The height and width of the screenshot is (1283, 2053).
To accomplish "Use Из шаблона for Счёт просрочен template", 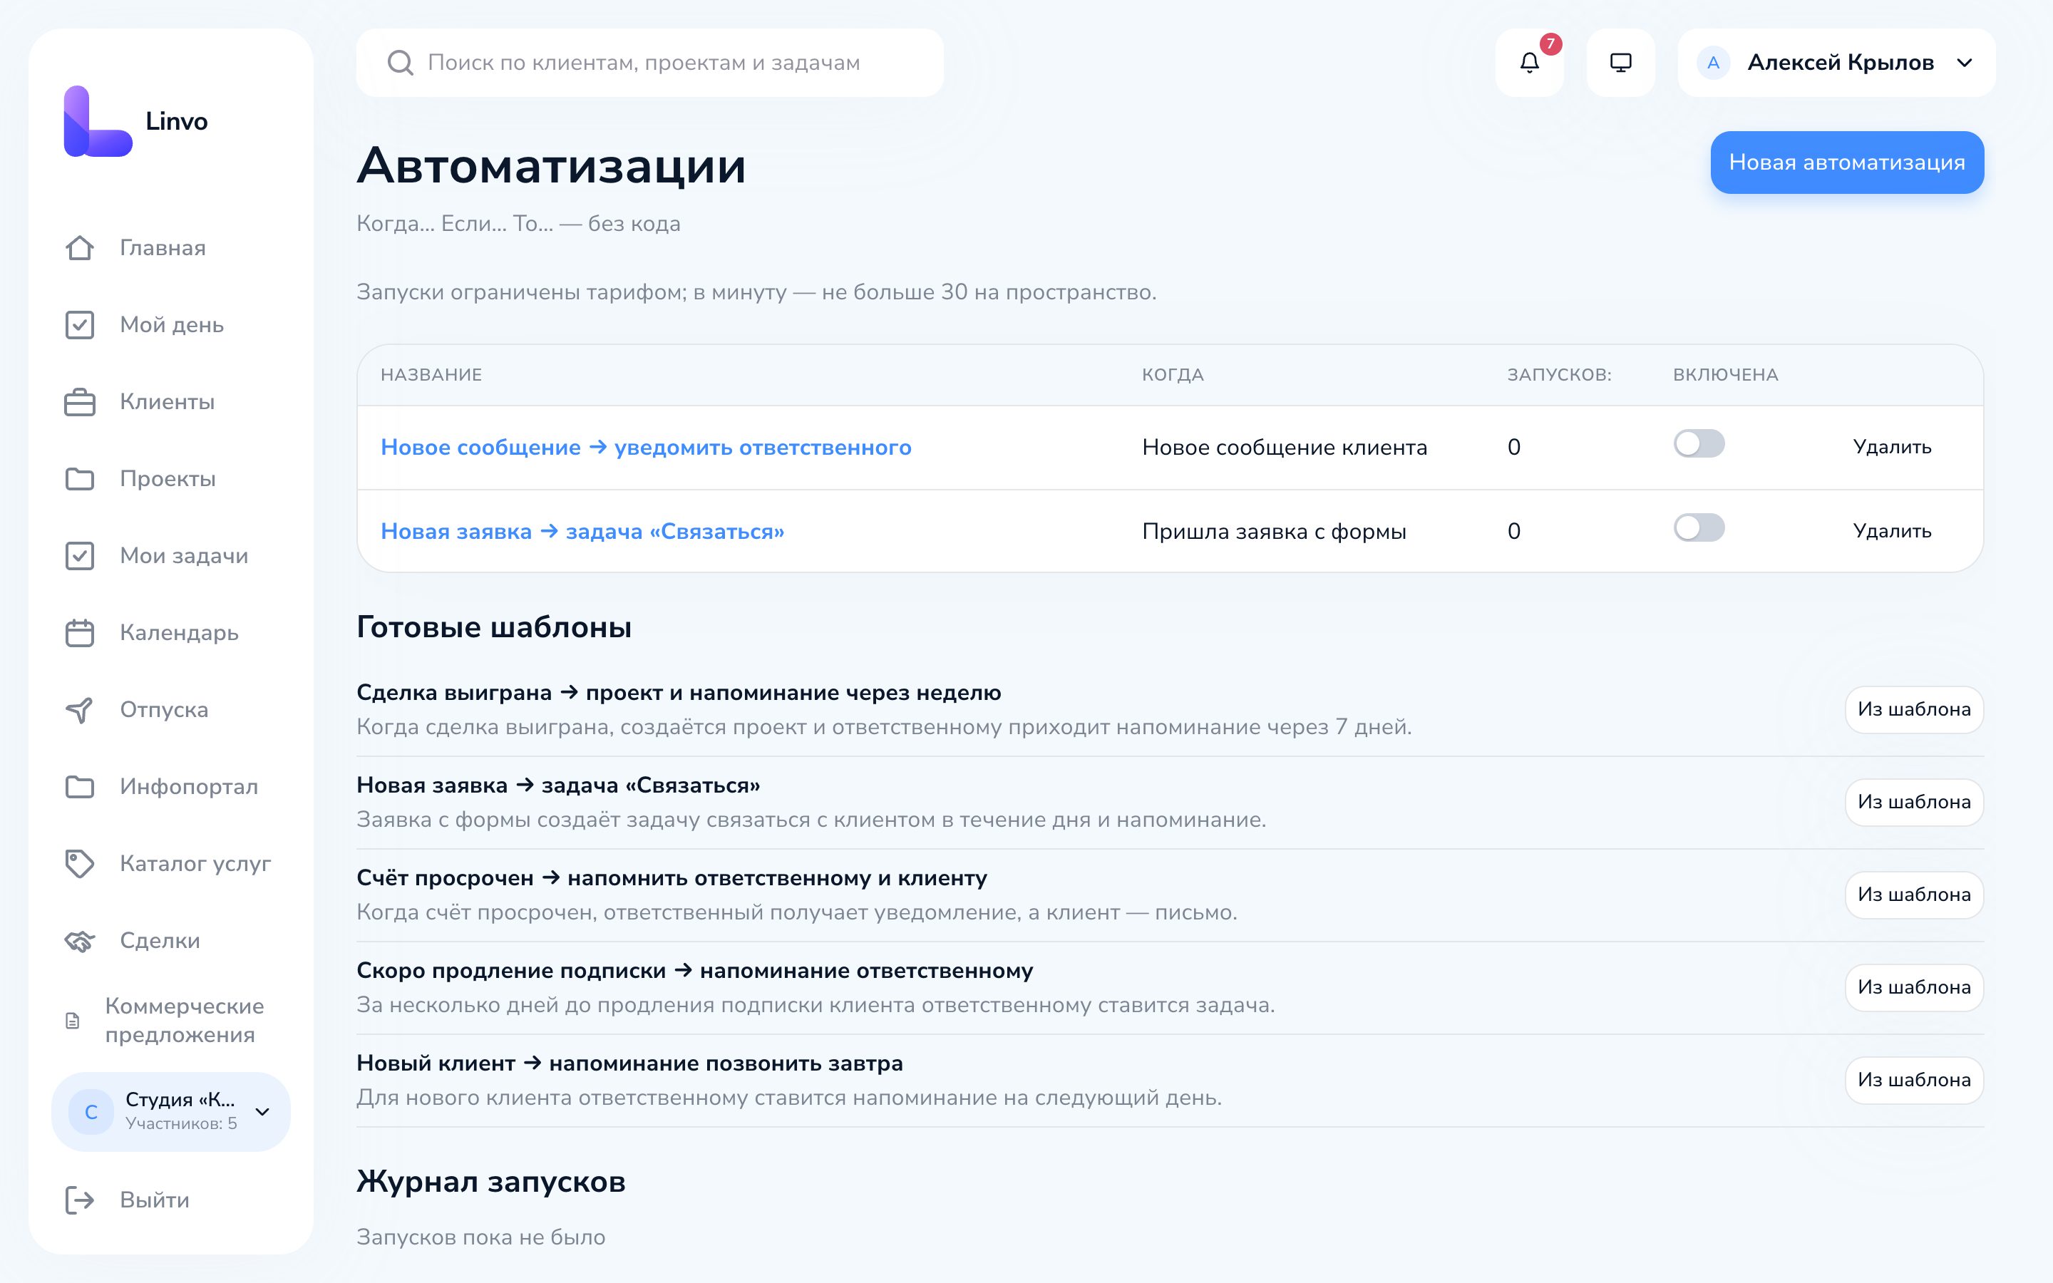I will tap(1914, 895).
